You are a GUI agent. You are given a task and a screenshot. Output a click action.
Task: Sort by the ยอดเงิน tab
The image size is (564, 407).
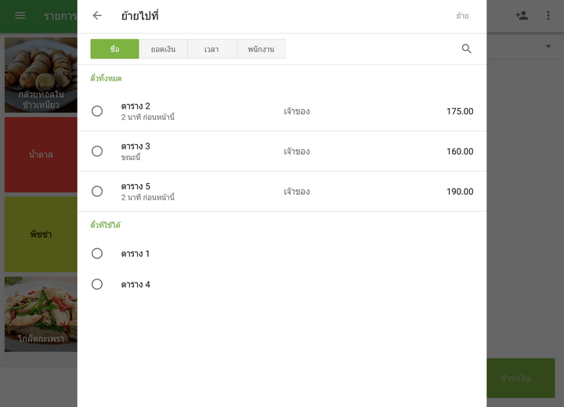pos(163,49)
